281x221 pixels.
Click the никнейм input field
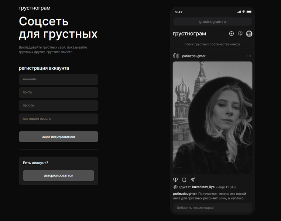click(x=58, y=80)
